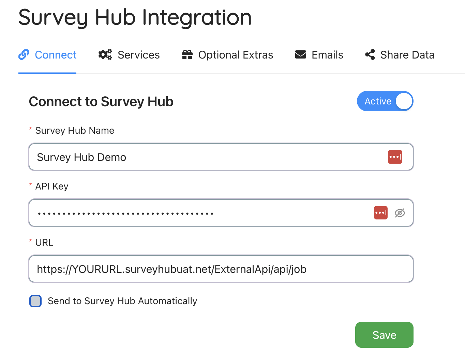Viewport: 465px width, 362px height.
Task: Click the envelope icon beside Emails
Action: click(x=300, y=54)
